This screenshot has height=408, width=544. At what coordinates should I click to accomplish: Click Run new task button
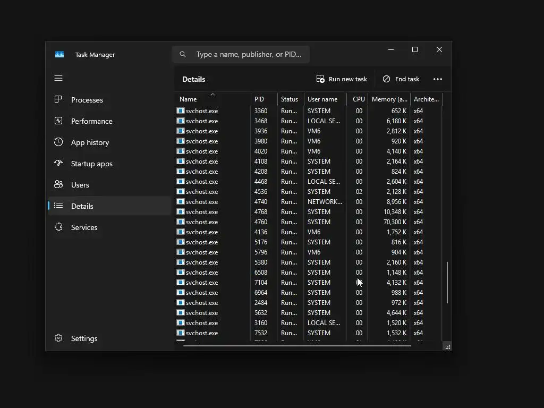342,79
